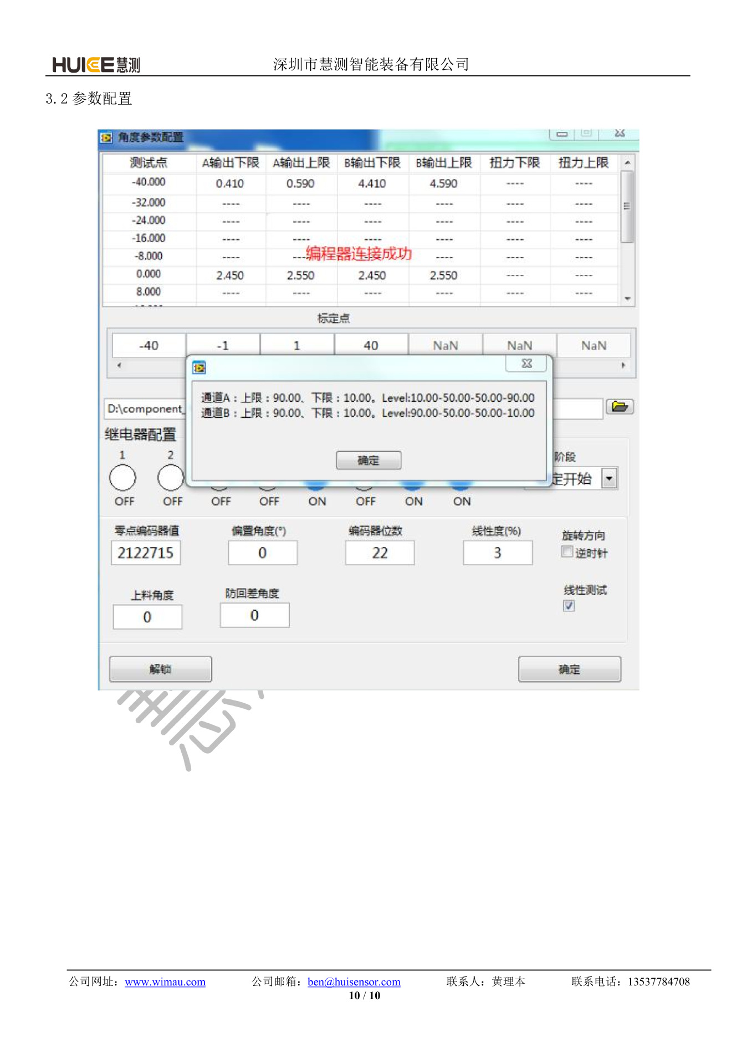Click the A输出下限 column header
This screenshot has width=752, height=1064.
tap(231, 163)
